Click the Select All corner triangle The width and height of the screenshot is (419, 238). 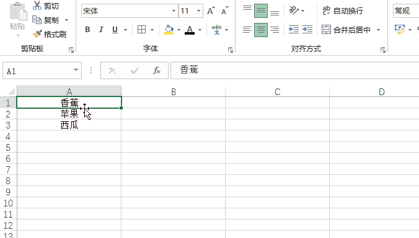(x=11, y=91)
